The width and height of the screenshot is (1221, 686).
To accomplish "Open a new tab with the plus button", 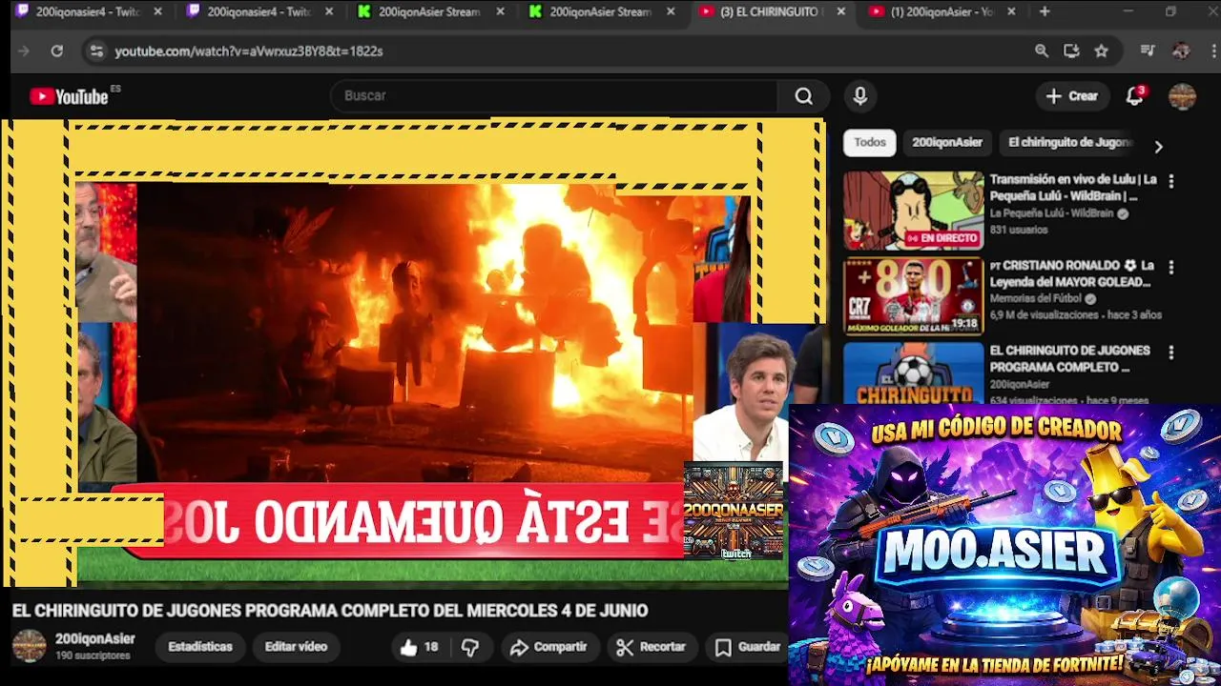I will tap(1045, 11).
